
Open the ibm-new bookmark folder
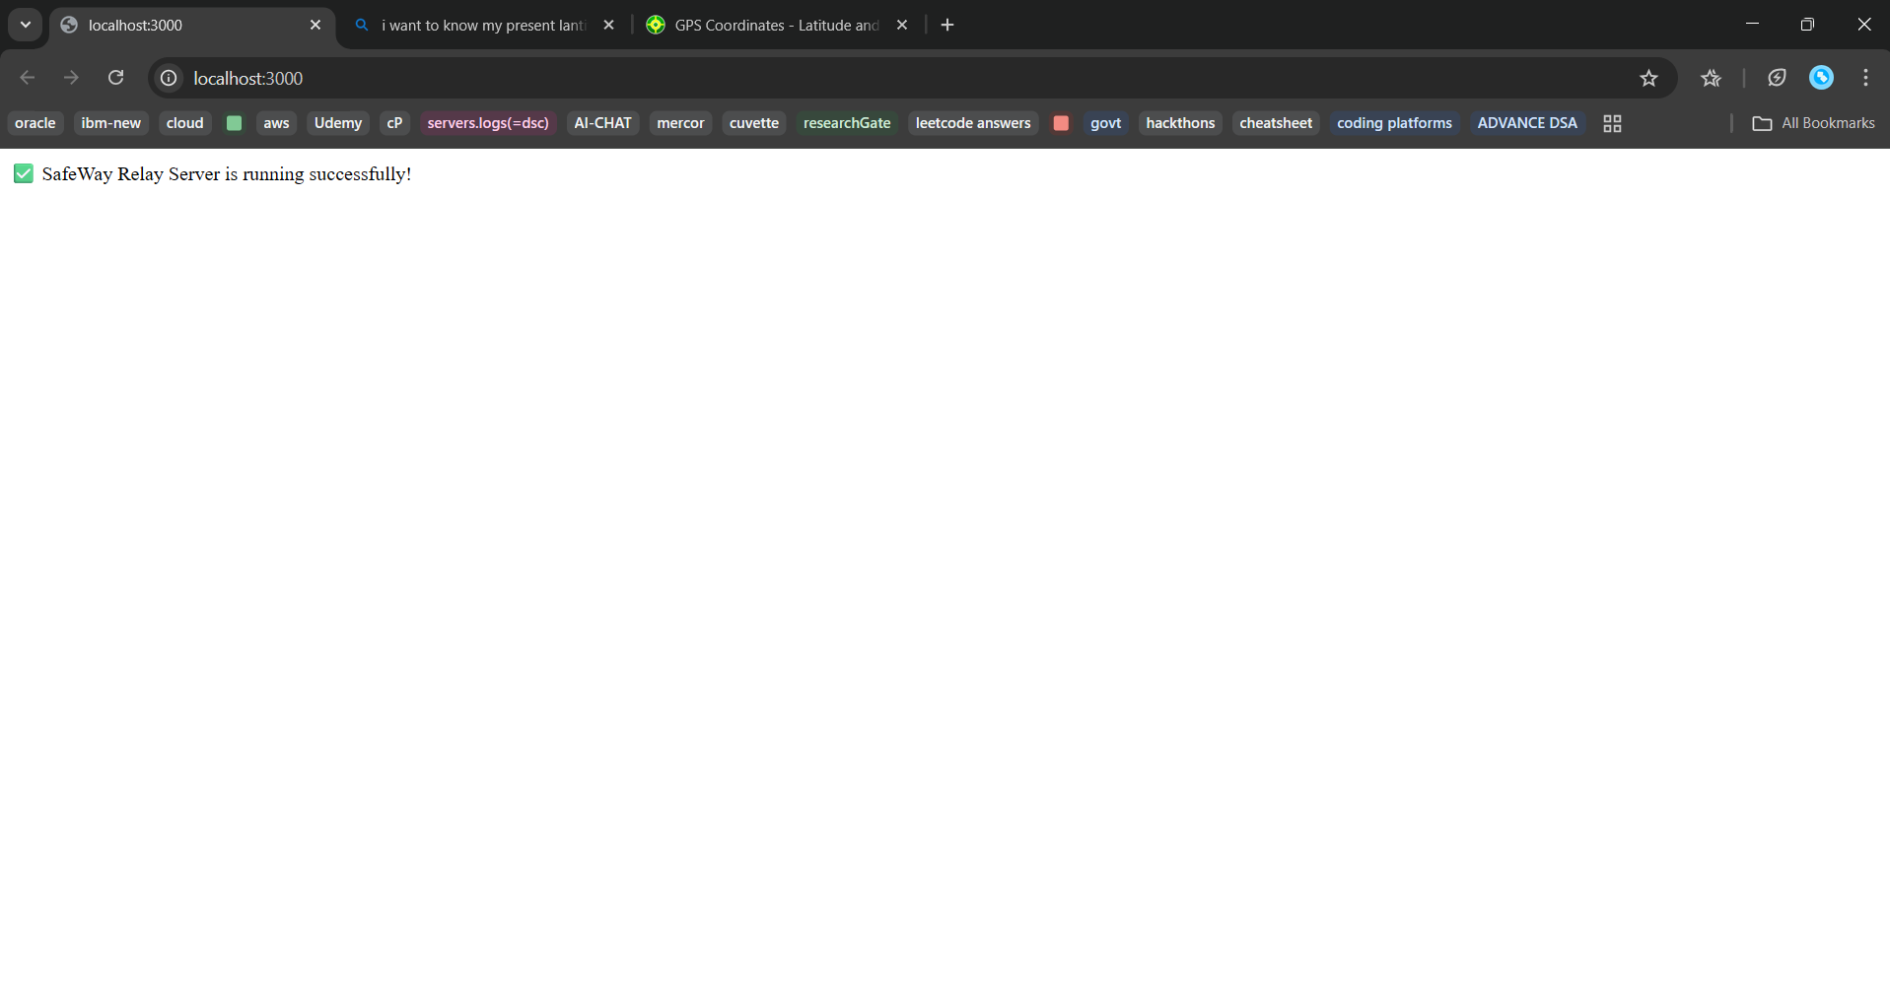(x=111, y=123)
